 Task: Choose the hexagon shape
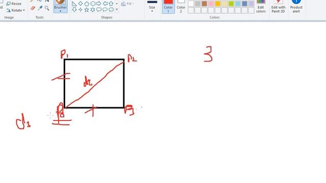(x=93, y=4)
